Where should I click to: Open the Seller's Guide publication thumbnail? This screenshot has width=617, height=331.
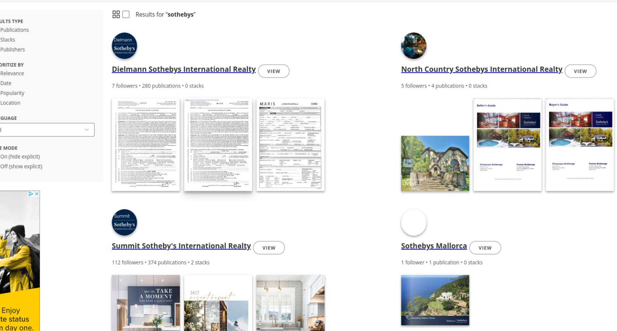point(507,145)
